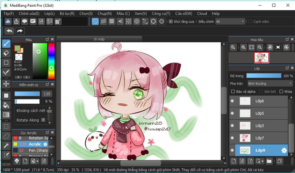Viewport: 295px width, 173px height.
Task: Hide layer Lớp5
Action: pyautogui.click(x=232, y=113)
